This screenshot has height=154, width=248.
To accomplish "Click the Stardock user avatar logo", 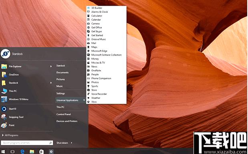I will coord(6,54).
